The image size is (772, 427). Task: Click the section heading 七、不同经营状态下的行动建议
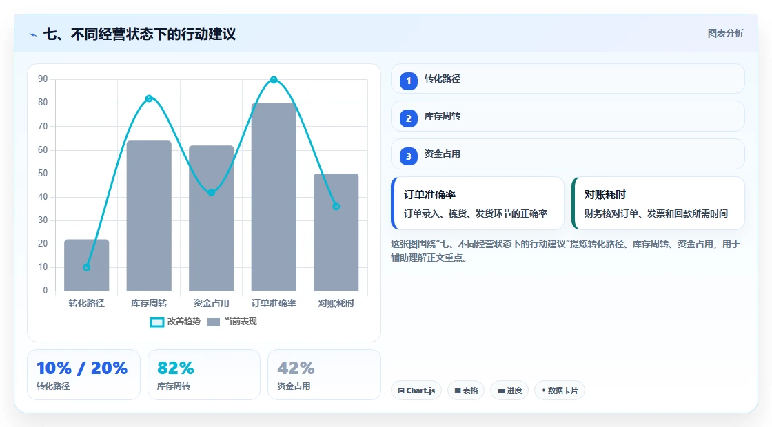[x=140, y=34]
